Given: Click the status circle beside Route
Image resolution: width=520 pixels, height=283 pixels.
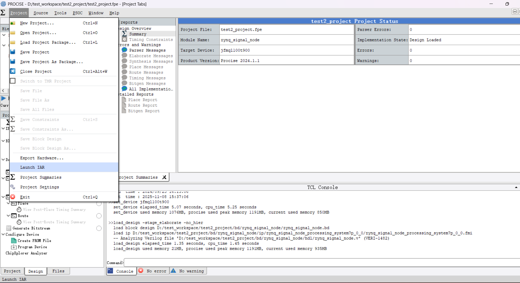Looking at the screenshot, I should 99,216.
